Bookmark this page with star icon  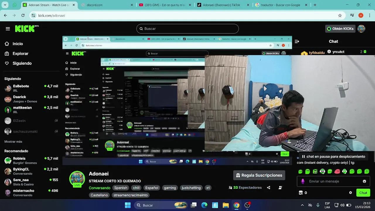coord(340,16)
